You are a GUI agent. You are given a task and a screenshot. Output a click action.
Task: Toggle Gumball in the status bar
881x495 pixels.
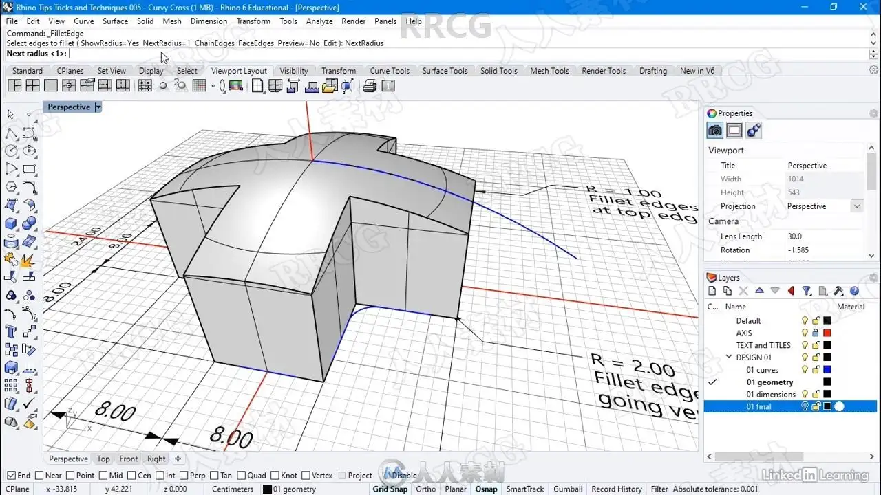click(x=568, y=489)
